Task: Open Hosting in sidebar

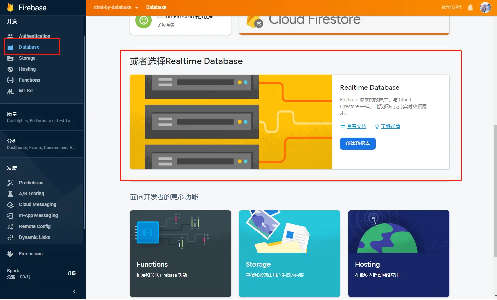Action: (x=27, y=69)
